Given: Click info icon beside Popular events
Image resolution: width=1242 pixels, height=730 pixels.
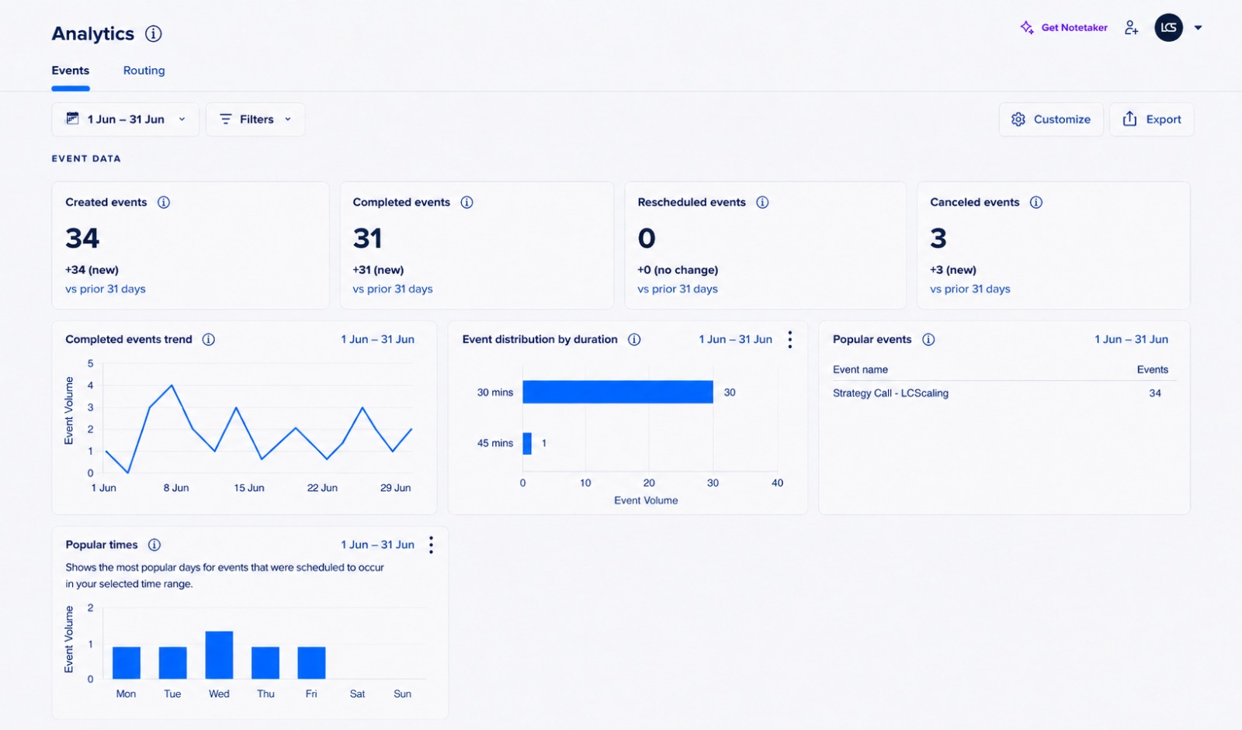Looking at the screenshot, I should [928, 340].
